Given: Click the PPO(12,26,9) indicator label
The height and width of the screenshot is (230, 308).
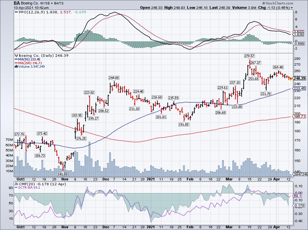Looking at the screenshot, I should click(32, 12).
